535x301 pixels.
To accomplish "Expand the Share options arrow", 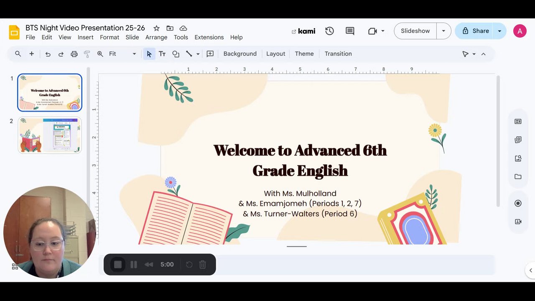I will click(x=499, y=31).
